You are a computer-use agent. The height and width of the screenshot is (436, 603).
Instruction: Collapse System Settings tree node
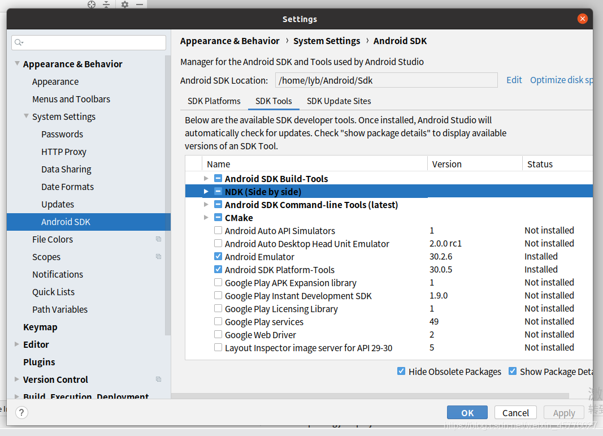pyautogui.click(x=26, y=116)
